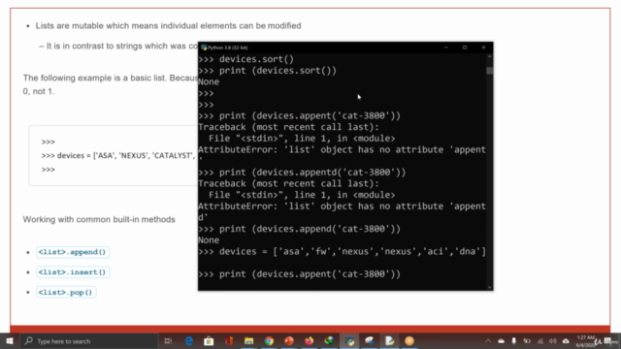Switch to the Python app on the taskbar
The image size is (621, 349).
(349, 340)
